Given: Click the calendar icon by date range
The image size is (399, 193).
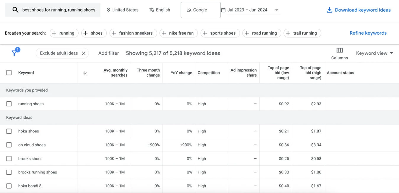Looking at the screenshot, I should [x=223, y=10].
